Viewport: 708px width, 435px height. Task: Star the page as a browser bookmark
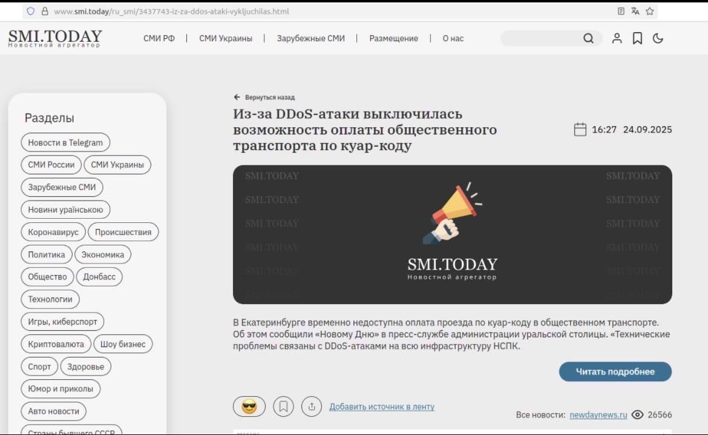tap(650, 10)
